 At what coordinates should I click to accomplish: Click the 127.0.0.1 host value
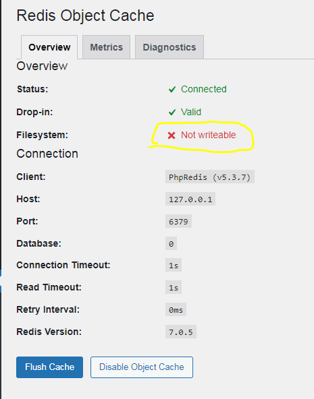190,199
